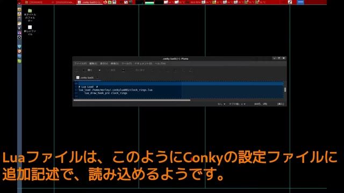Switch to .conky-lua01 Pluma taskbar entry
The image size is (344, 193).
click(89, 2)
